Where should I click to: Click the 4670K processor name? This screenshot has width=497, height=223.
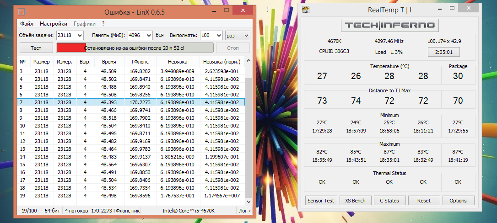pos(334,41)
